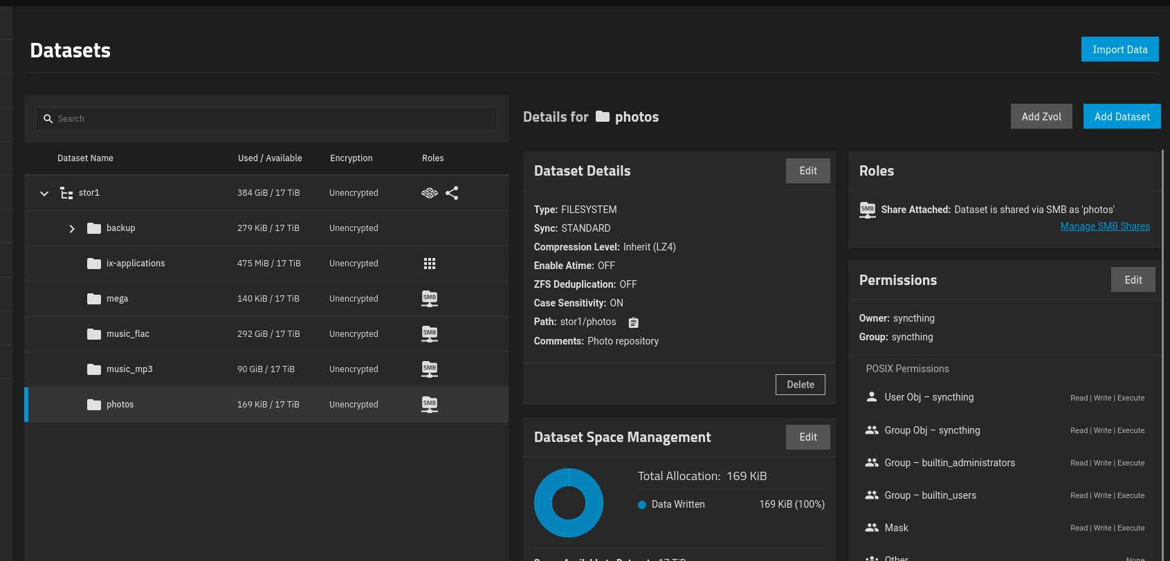Screen dimensions: 1170x561
Task: Click the Search datasets field
Action: point(266,119)
